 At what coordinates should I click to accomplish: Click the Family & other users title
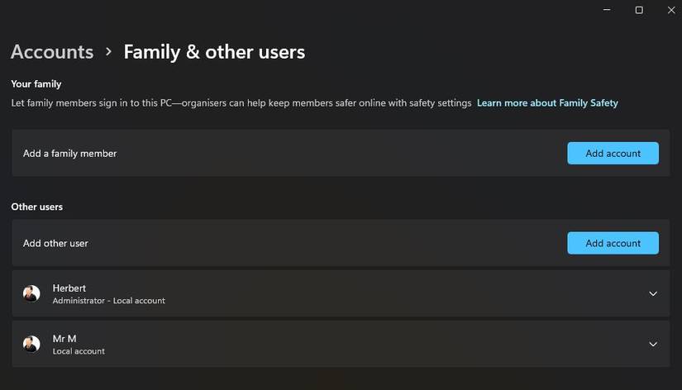coord(214,51)
